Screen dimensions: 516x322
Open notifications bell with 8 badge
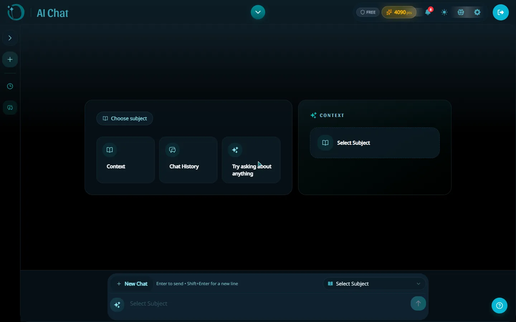pyautogui.click(x=429, y=12)
